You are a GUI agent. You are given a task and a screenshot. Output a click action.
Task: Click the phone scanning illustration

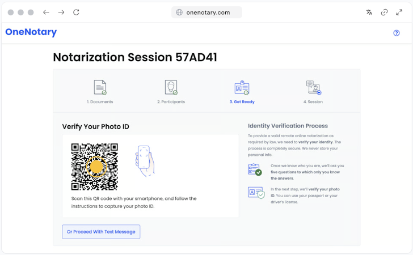[145, 160]
